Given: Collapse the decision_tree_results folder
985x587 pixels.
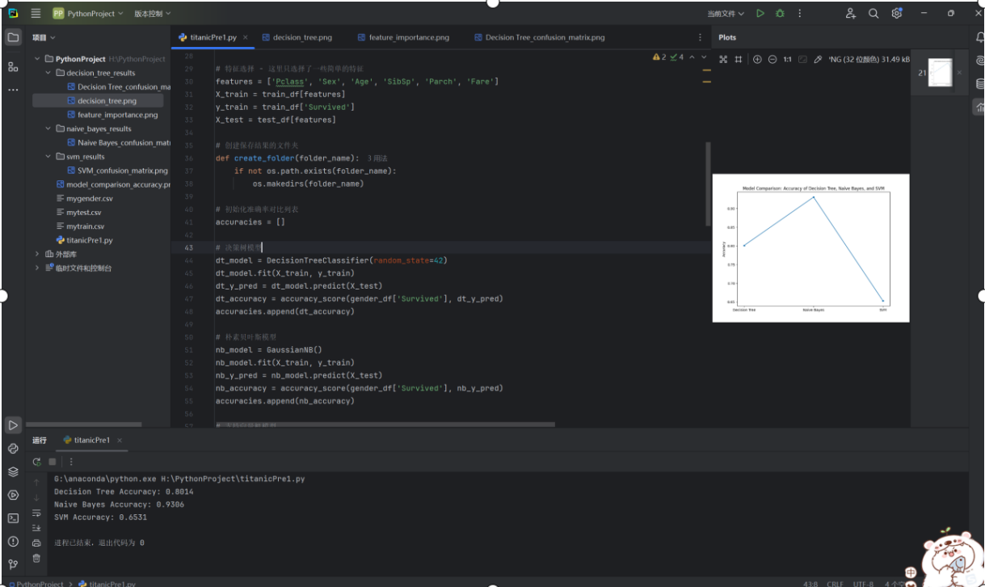Looking at the screenshot, I should tap(48, 73).
